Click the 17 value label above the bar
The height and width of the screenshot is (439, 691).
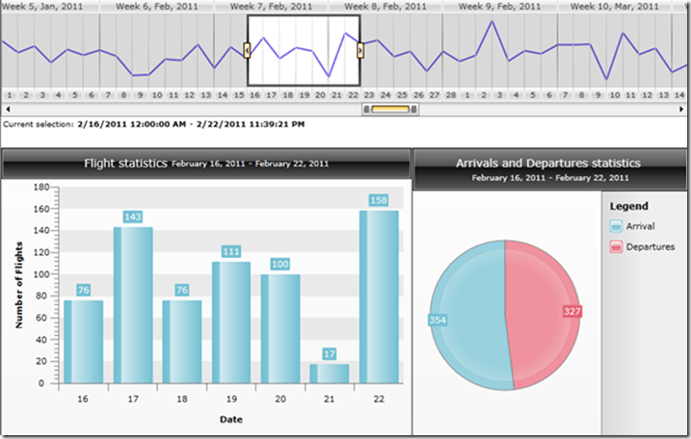pos(330,354)
